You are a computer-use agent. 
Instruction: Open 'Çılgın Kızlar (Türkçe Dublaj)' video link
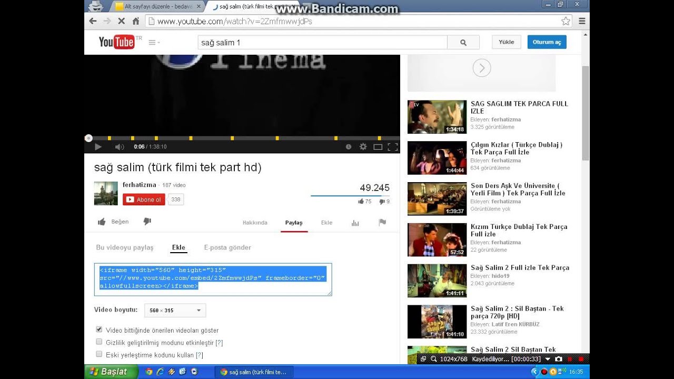(517, 148)
